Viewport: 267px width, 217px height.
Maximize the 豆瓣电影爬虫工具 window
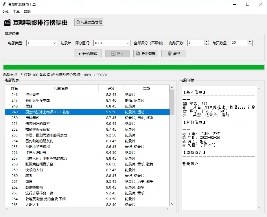[x=248, y=4]
